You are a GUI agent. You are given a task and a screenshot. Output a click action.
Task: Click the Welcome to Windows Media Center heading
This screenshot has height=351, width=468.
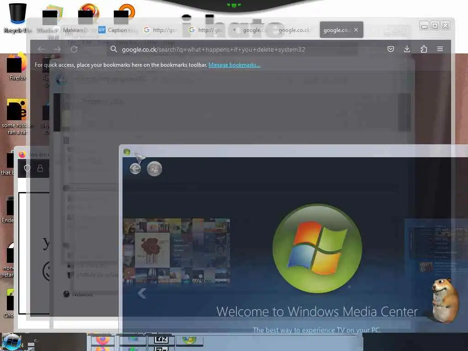coord(317,312)
